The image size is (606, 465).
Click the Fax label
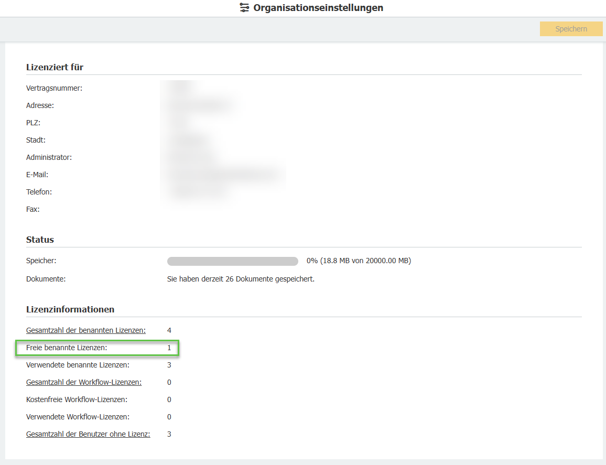coord(33,210)
